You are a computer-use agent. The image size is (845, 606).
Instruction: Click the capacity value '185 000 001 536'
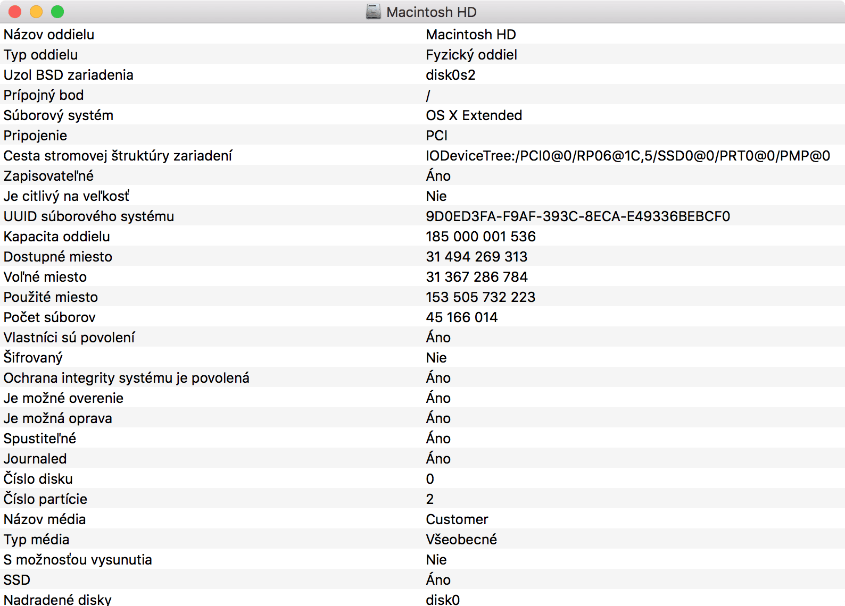pos(481,237)
